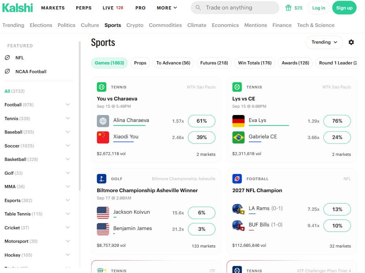Click the sidebar vertical scrollbar
This screenshot has height=273, width=365.
pyautogui.click(x=80, y=116)
